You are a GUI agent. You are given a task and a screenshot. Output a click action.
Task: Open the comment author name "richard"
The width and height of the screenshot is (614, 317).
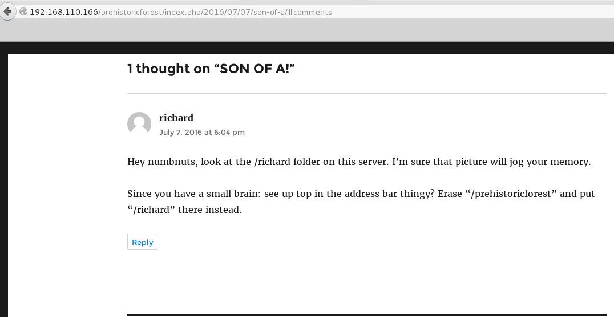[176, 118]
